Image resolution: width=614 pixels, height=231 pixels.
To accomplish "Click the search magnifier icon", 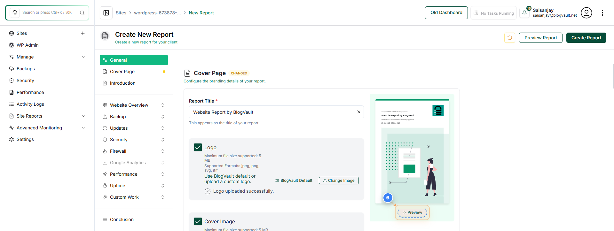I will point(82,13).
